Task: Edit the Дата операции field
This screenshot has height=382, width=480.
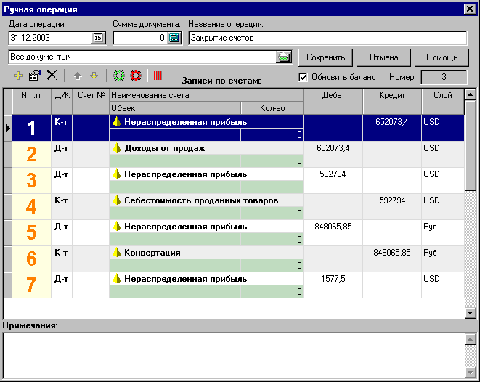Action: 50,38
